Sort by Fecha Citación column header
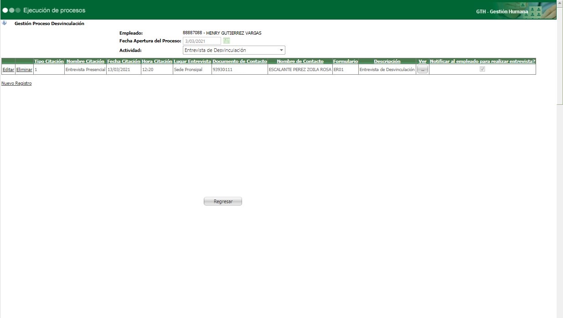The image size is (563, 318). [124, 61]
